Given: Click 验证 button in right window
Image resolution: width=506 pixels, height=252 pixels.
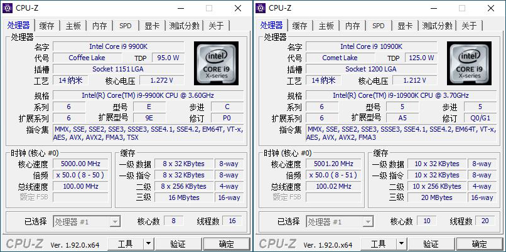Looking at the screenshot, I should pos(431,244).
